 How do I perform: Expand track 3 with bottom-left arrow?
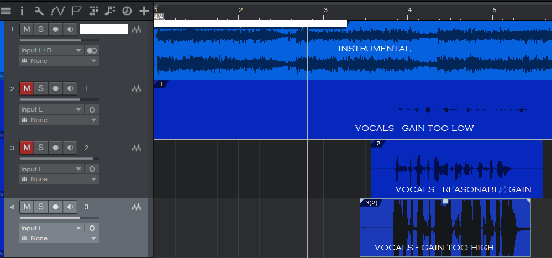click(x=2, y=194)
